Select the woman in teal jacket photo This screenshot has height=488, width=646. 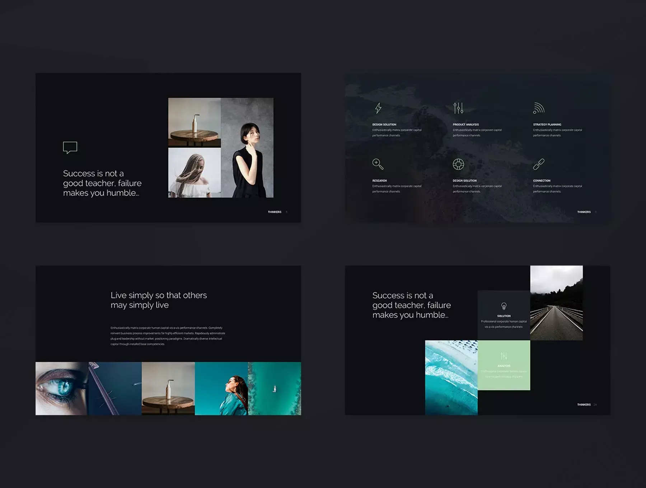pyautogui.click(x=221, y=389)
